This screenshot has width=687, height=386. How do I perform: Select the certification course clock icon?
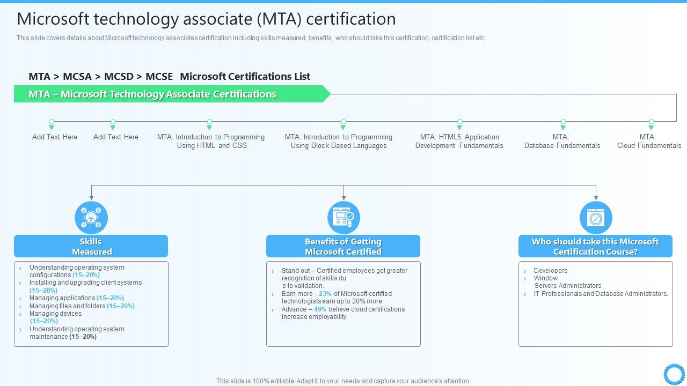[x=596, y=217]
